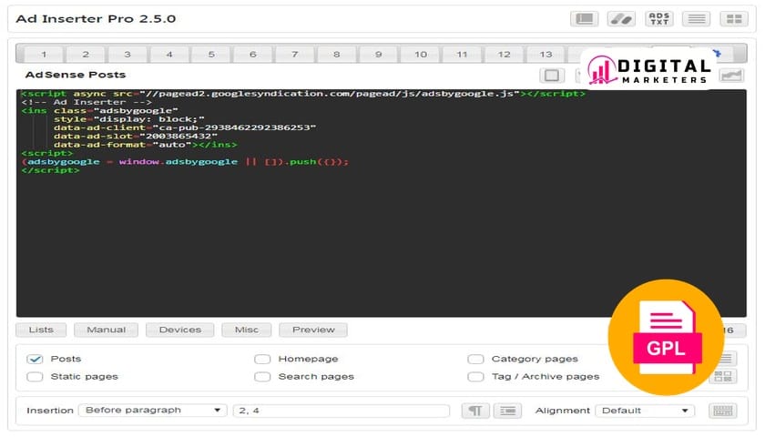Enable the Tag / Archive pages checkbox
The width and height of the screenshot is (765, 437).
pyautogui.click(x=475, y=376)
